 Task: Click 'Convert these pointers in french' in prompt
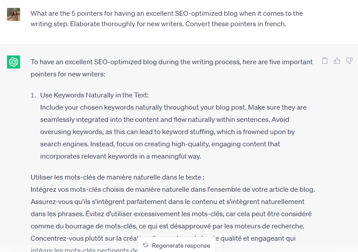click(236, 24)
